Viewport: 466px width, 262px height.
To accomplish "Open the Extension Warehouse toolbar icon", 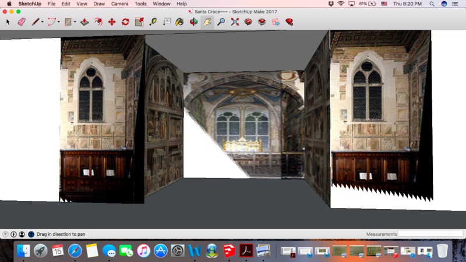I will [x=262, y=22].
